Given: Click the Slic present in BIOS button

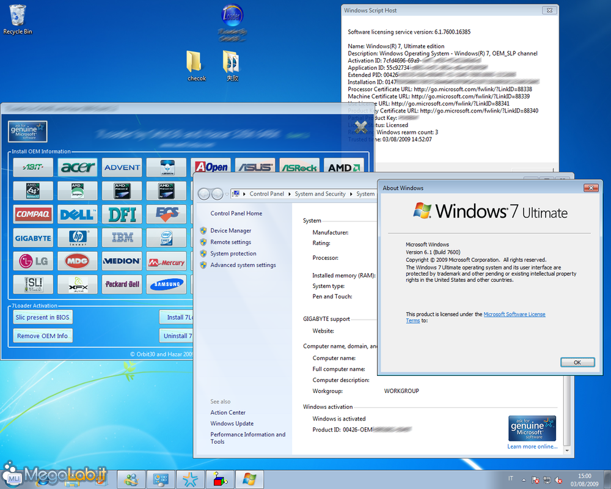Looking at the screenshot, I should click(x=43, y=317).
